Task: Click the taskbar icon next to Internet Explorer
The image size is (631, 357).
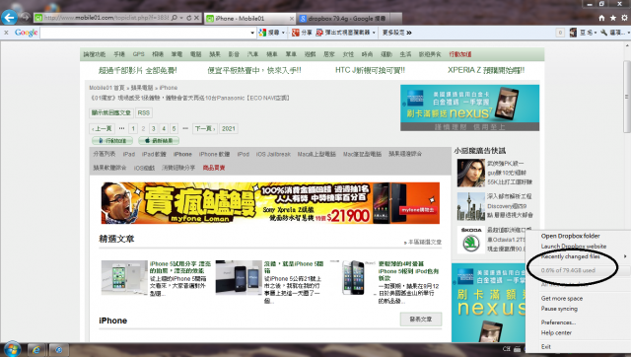Action: [59, 350]
